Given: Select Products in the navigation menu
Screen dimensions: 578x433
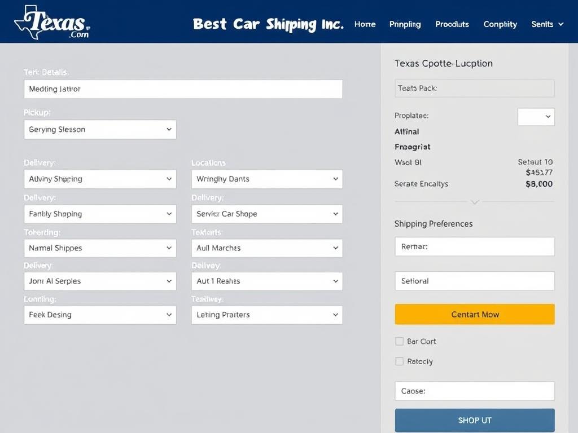Looking at the screenshot, I should (452, 24).
